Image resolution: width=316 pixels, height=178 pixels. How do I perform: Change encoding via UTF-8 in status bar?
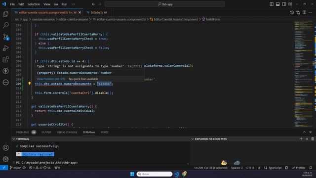pos(250,168)
